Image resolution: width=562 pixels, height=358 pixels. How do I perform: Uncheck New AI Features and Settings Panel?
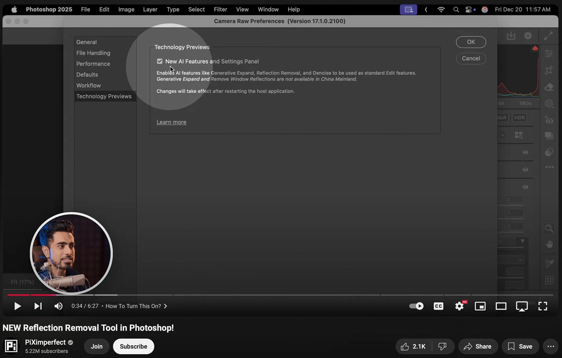tap(160, 61)
